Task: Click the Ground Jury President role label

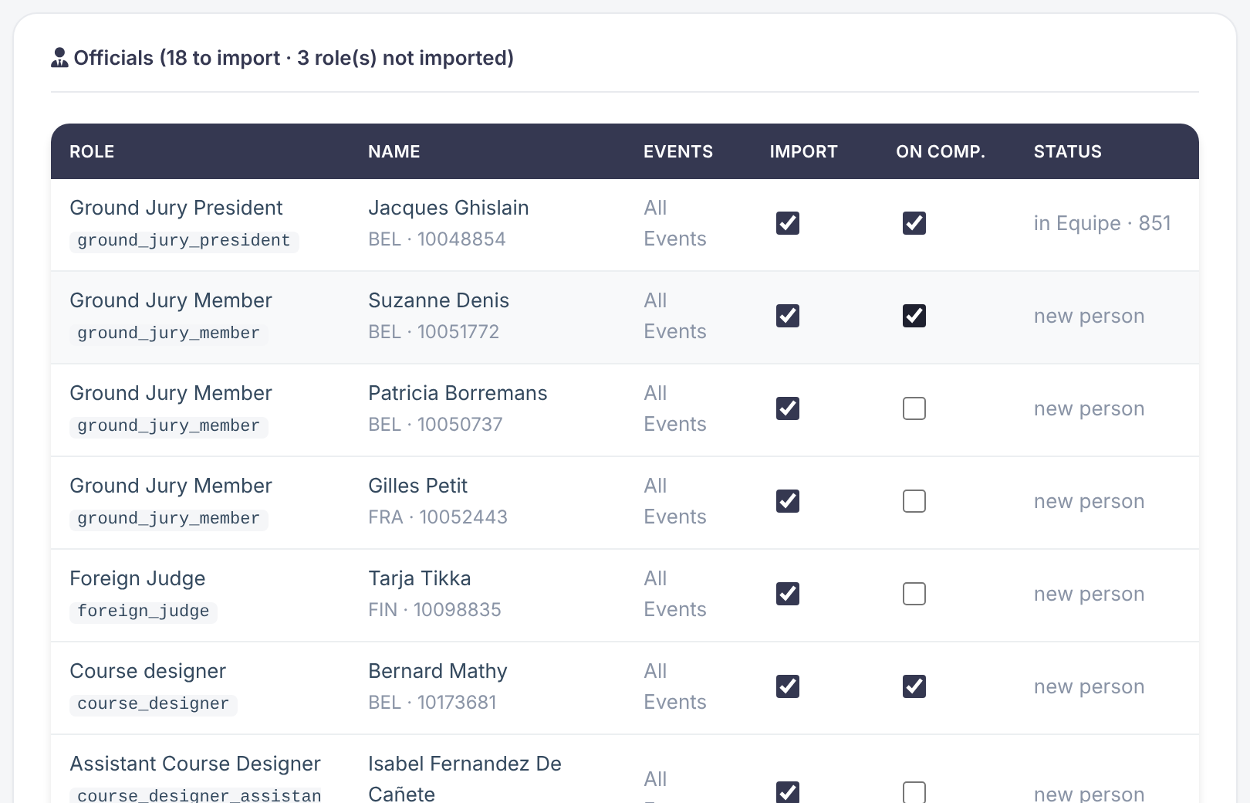Action: click(176, 208)
